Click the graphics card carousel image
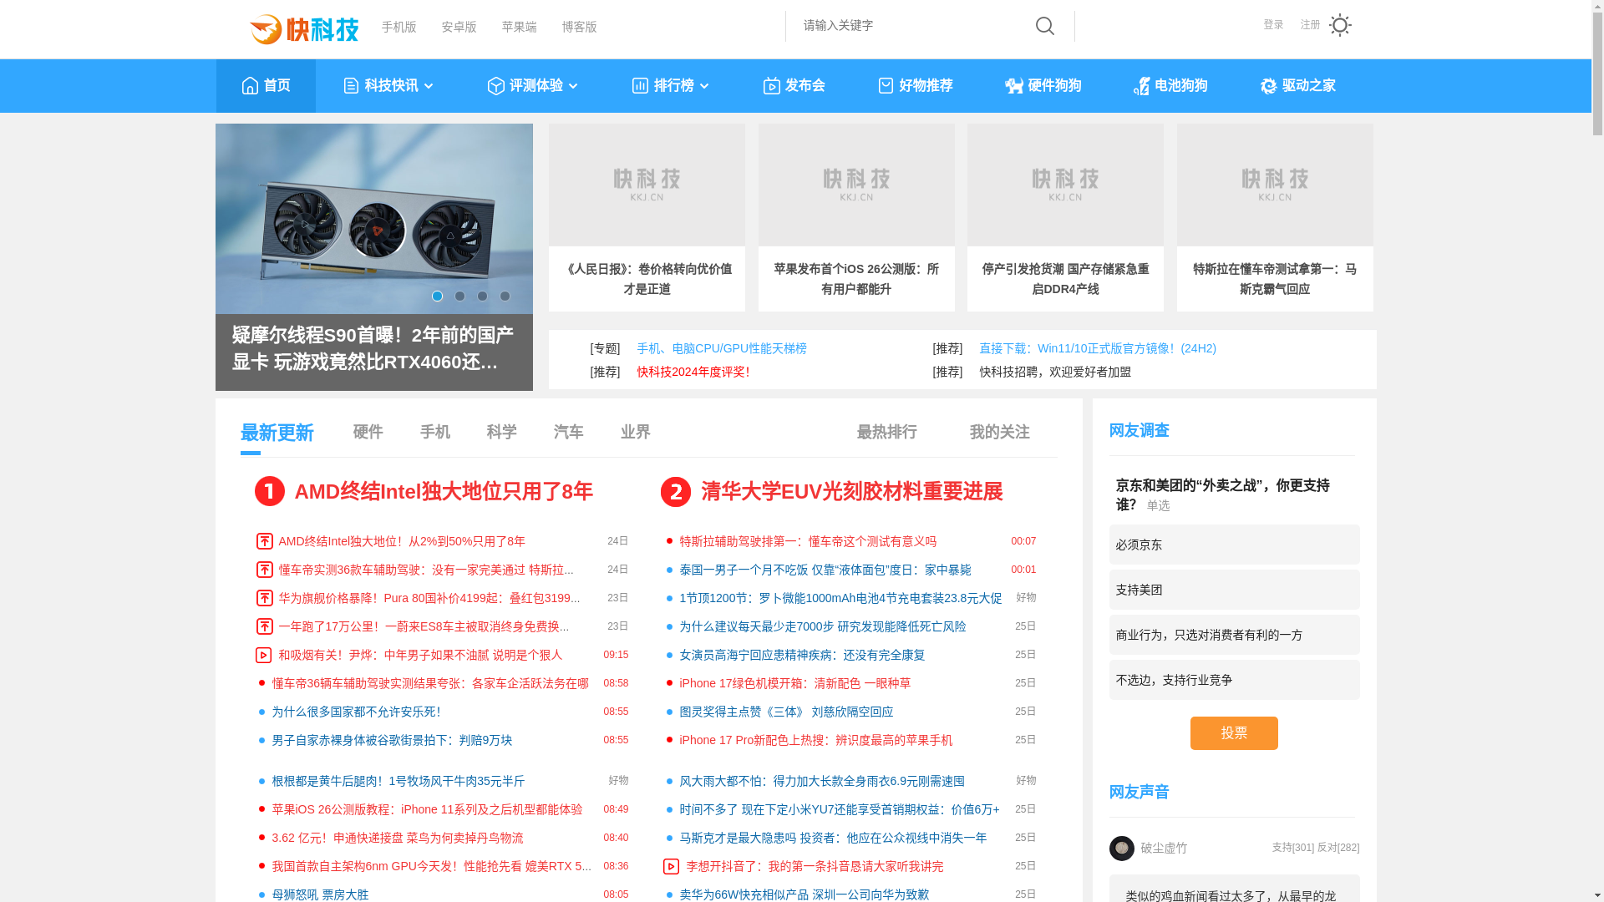1604x902 pixels. click(x=373, y=219)
